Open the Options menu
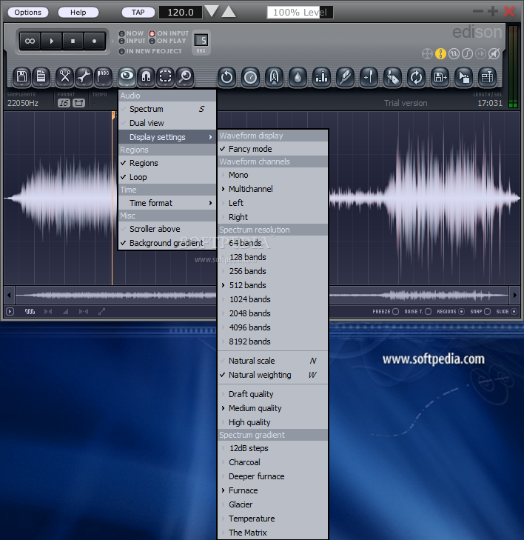The image size is (524, 540). coord(28,13)
